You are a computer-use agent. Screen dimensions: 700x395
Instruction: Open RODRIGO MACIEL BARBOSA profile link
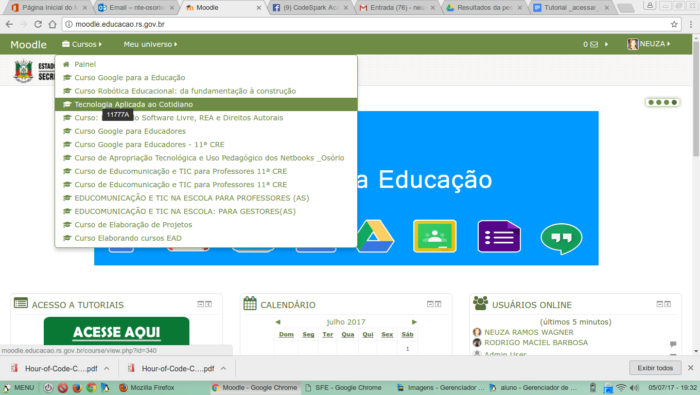pos(536,343)
